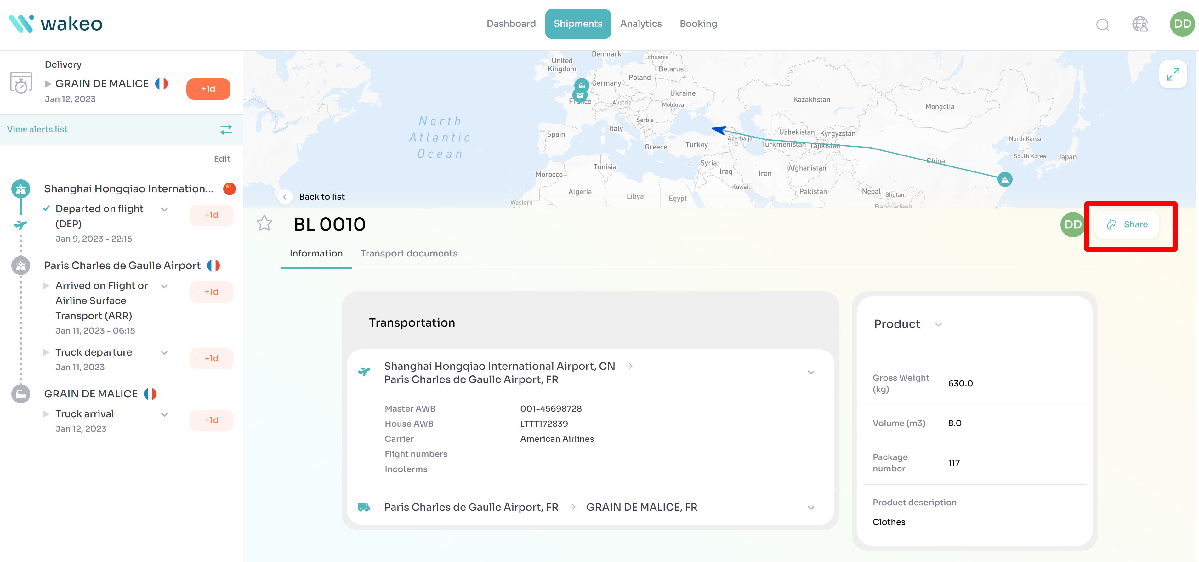1199x562 pixels.
Task: Click the orange +1d delay badge for Delivery
Action: 208,89
